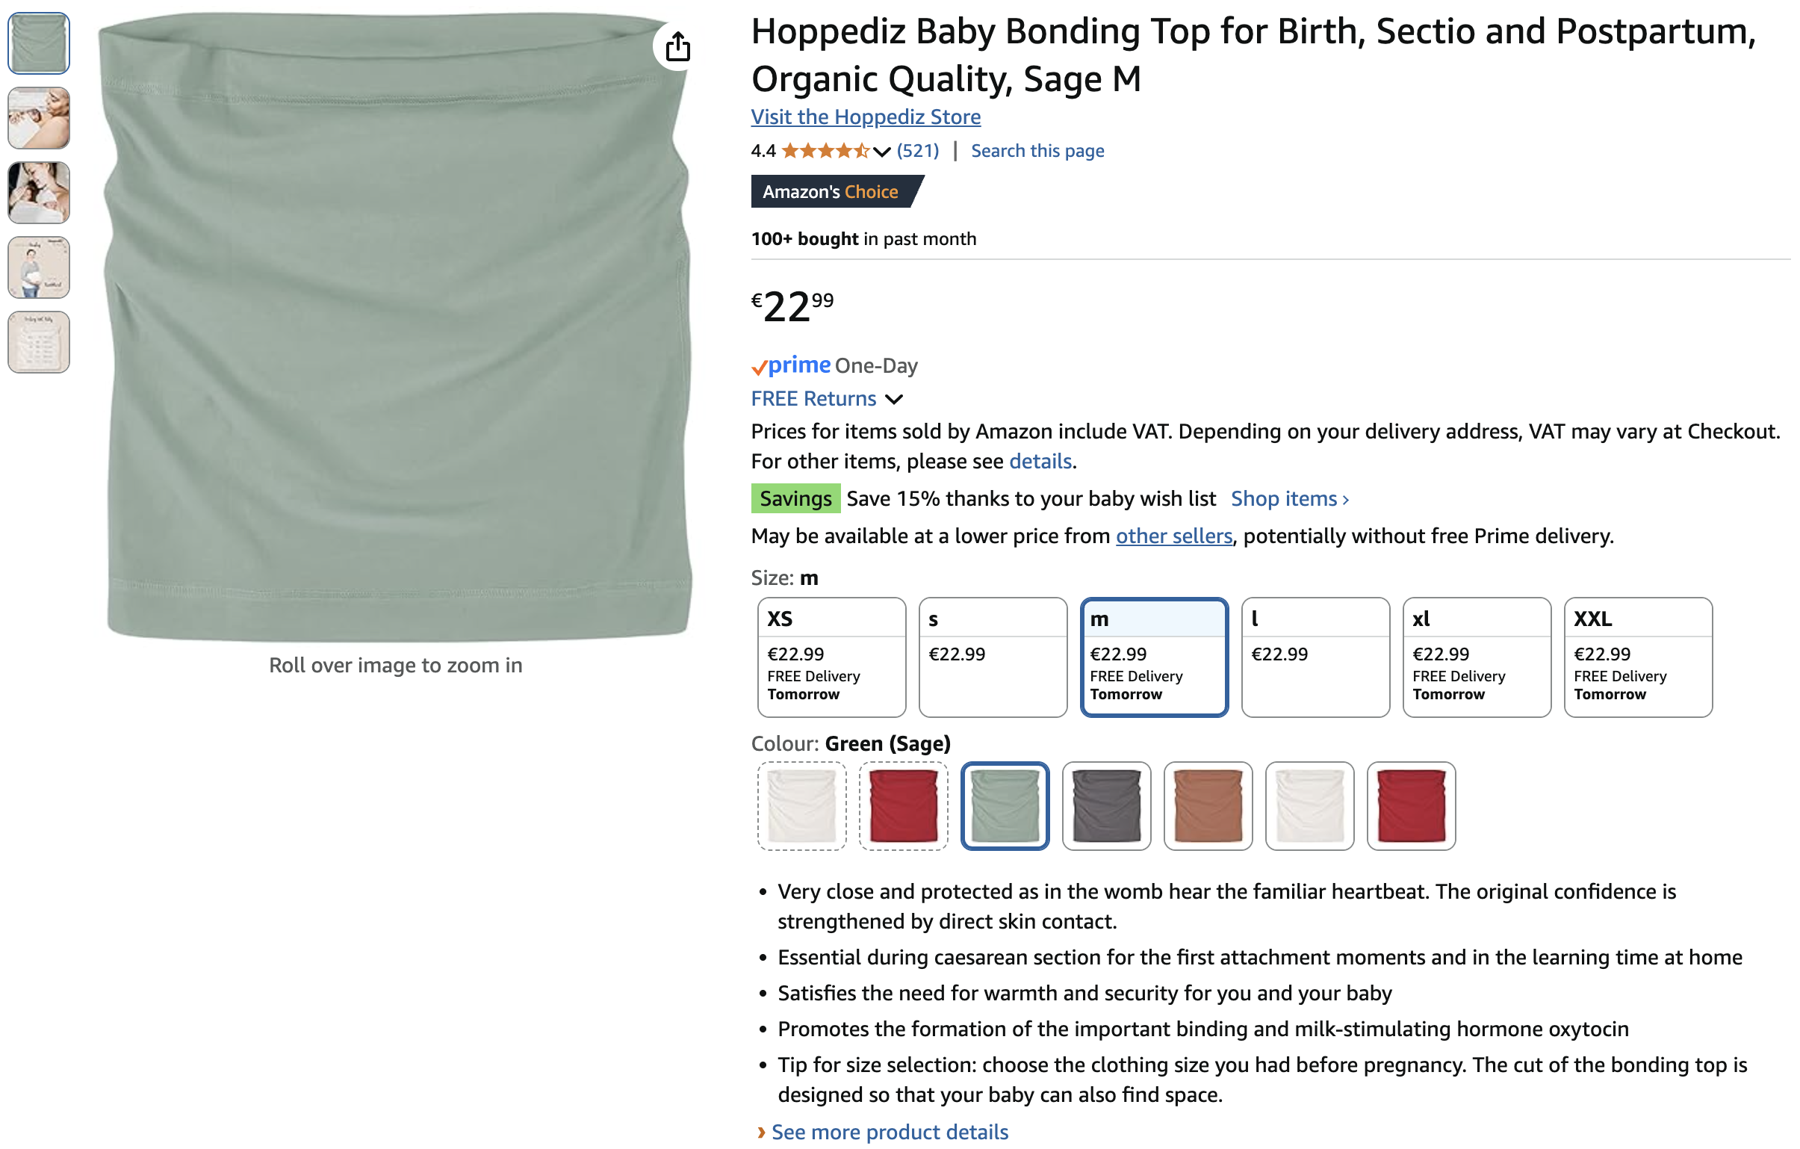
Task: Click the prime One-Day logo
Action: pos(834,365)
